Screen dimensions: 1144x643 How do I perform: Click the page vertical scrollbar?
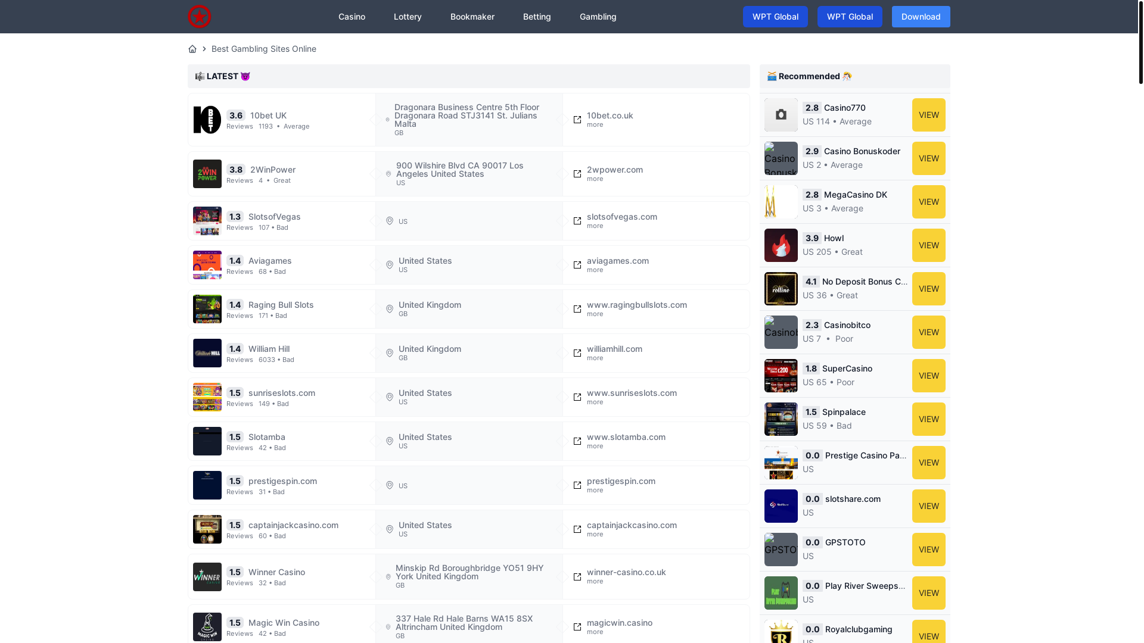click(x=1140, y=42)
